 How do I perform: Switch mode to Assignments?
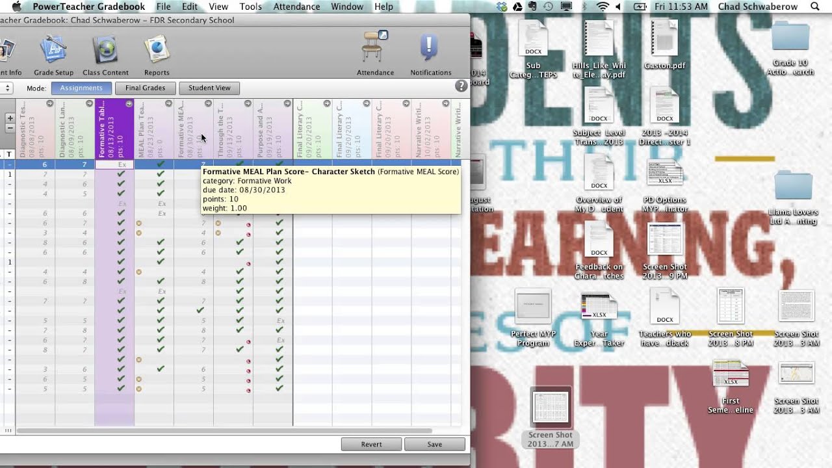coord(81,88)
